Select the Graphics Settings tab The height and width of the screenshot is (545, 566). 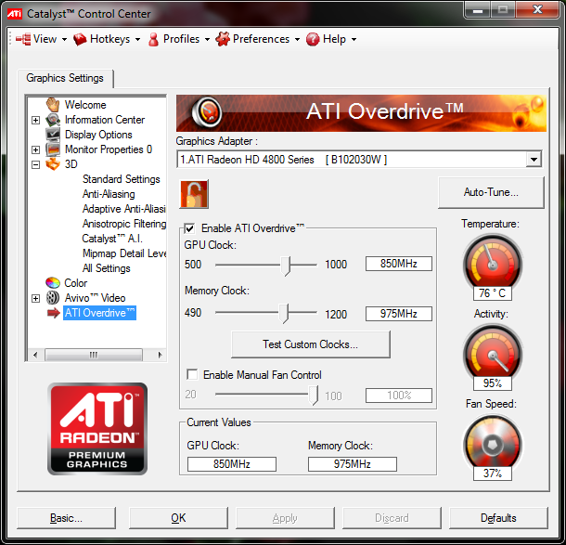65,78
